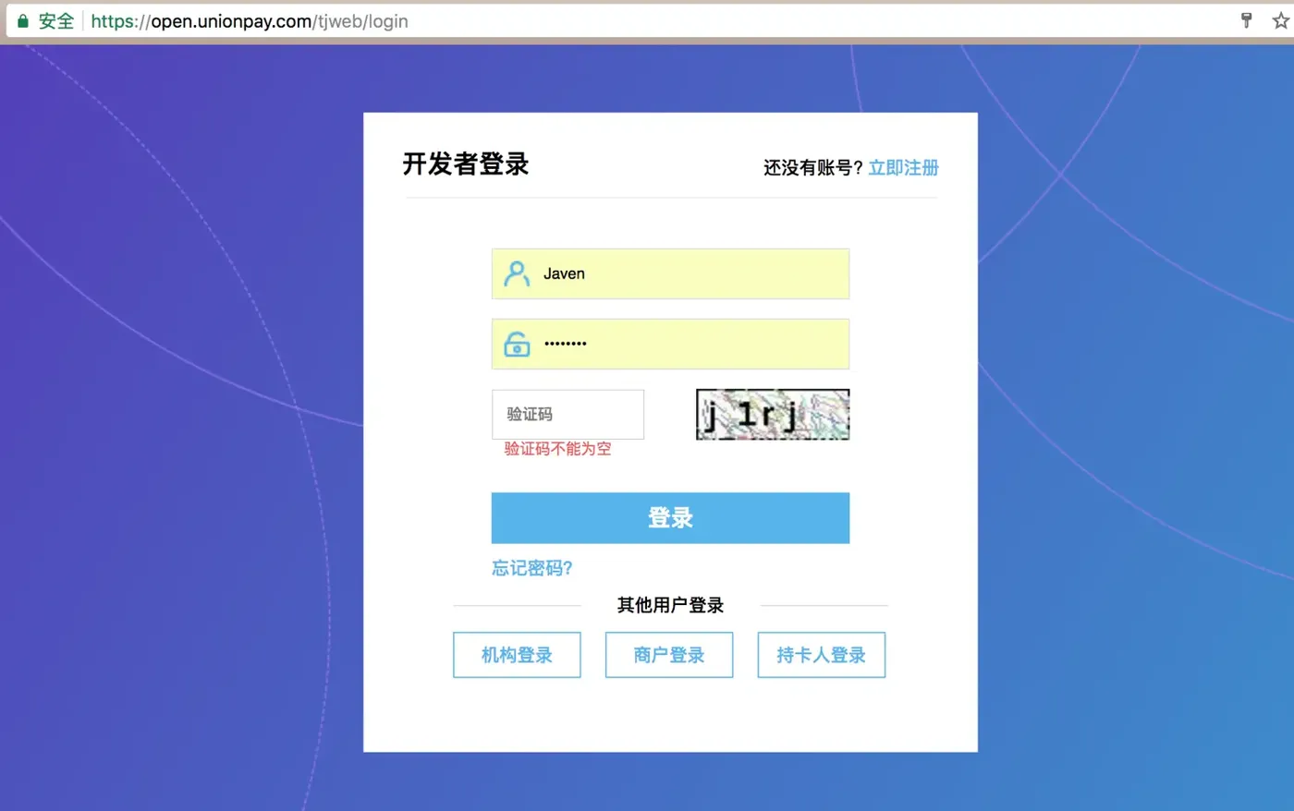Screen dimensions: 1294x811
Task: Click the 开发者登录 page heading
Action: [x=467, y=164]
